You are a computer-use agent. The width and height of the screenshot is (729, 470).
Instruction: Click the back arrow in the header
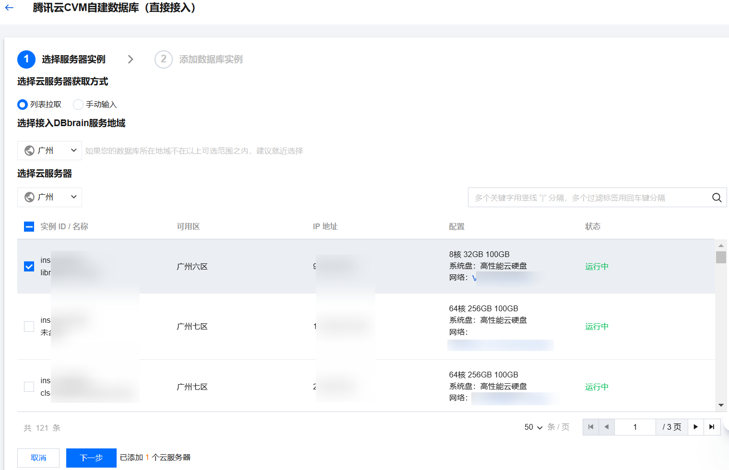point(9,8)
